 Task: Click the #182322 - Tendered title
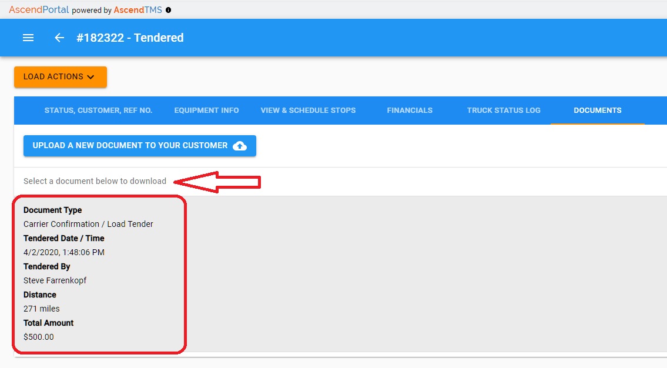point(130,38)
